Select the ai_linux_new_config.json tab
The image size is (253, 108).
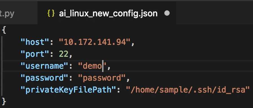click(x=106, y=13)
